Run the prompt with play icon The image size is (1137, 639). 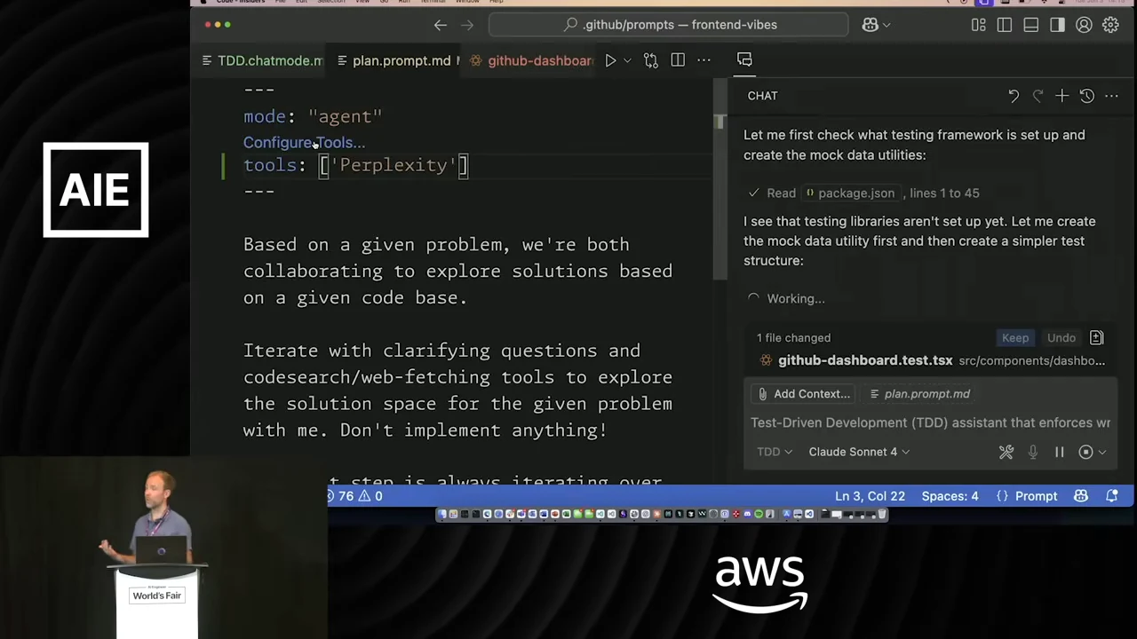[x=610, y=60]
